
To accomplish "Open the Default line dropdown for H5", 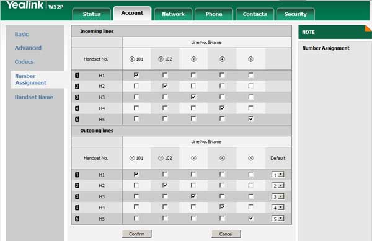I will click(278, 219).
